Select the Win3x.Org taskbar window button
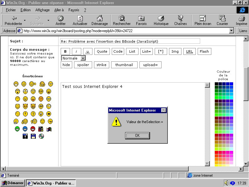Image resolution: width=249 pixels, height=187 pixels. tap(51, 183)
